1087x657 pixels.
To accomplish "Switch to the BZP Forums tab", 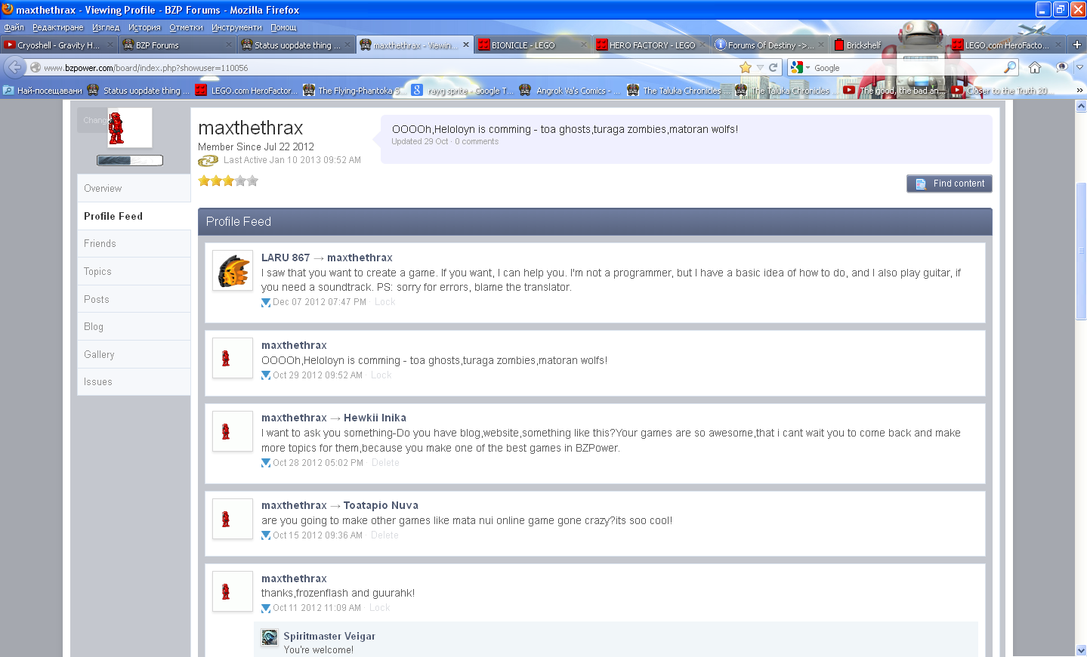I will pyautogui.click(x=178, y=45).
